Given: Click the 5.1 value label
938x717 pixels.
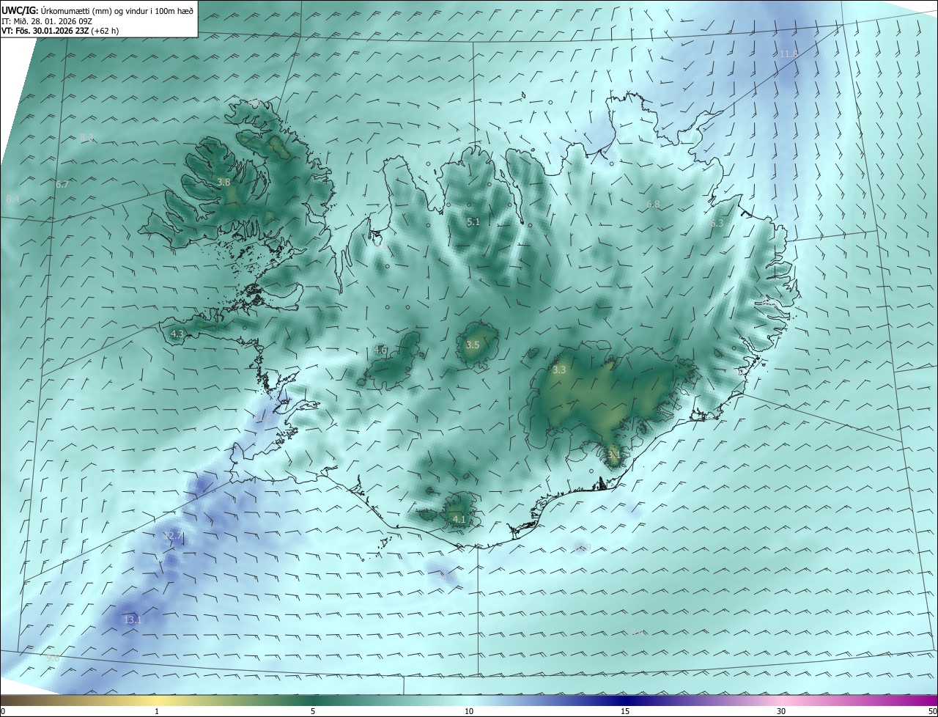Looking at the screenshot, I should click(x=473, y=222).
